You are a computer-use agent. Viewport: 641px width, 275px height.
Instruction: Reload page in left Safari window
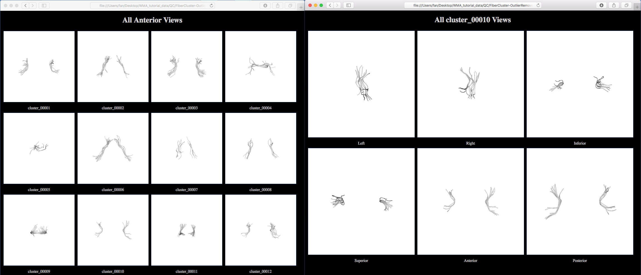tap(212, 6)
